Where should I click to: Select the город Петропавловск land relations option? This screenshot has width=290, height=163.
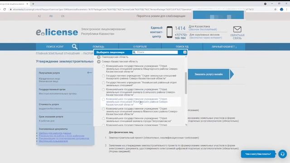103,119
